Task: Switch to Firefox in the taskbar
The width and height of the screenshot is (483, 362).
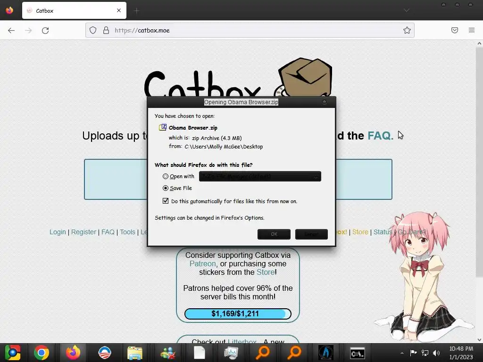Action: [73, 353]
